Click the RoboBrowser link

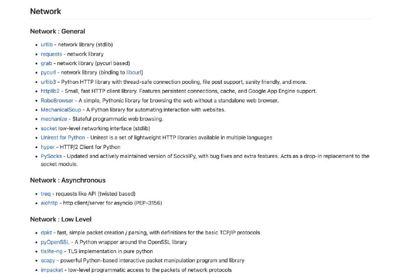[57, 100]
